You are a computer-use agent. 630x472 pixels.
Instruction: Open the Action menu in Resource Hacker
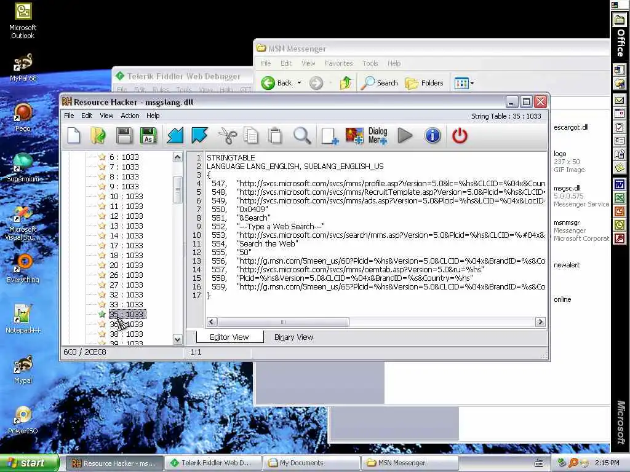click(130, 116)
